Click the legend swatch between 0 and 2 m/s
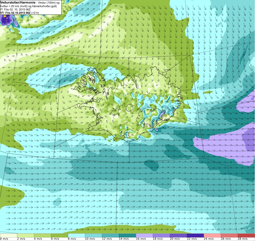Image resolution: width=255 pixels, height=241 pixels. pos(8,235)
